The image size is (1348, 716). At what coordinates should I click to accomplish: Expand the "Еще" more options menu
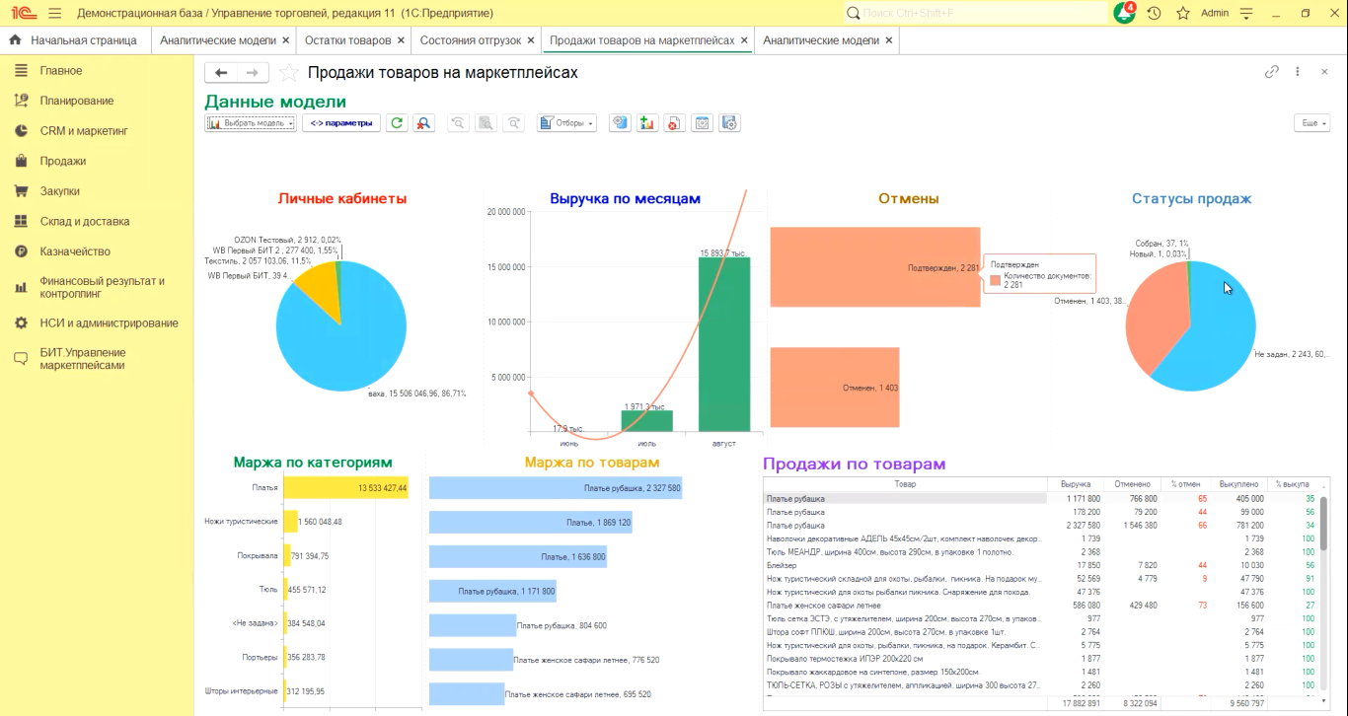[1311, 123]
